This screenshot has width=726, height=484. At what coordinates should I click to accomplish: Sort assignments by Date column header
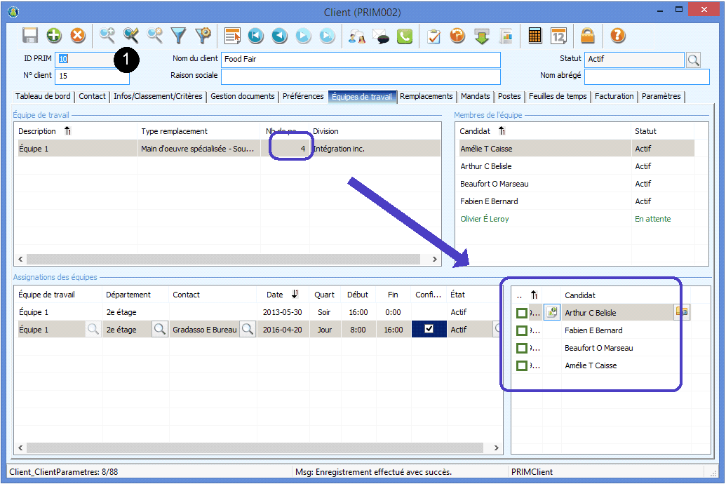click(x=274, y=295)
